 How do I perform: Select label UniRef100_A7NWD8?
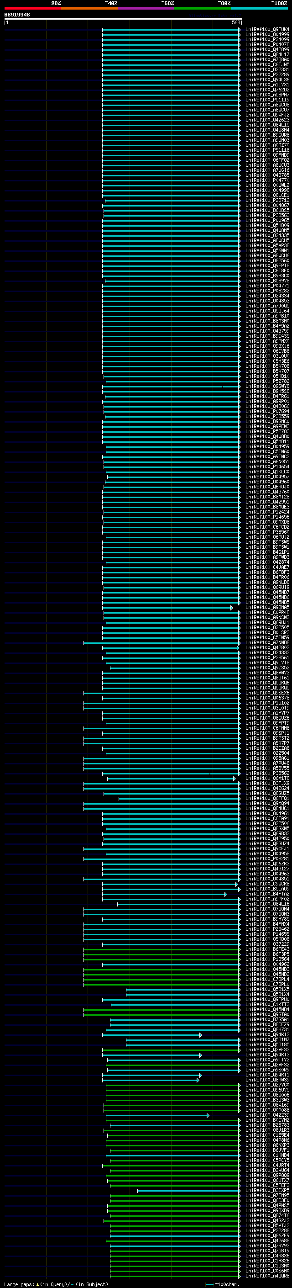tap(267, 642)
